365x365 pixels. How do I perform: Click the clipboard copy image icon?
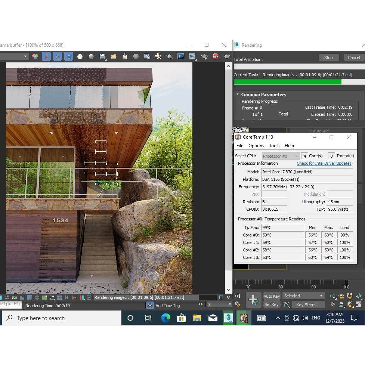click(x=125, y=57)
